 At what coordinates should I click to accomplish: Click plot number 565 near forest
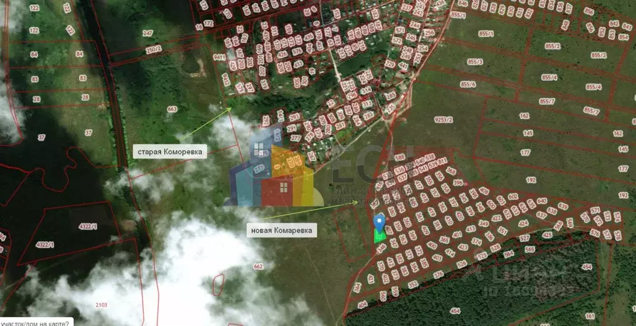click(x=530, y=249)
